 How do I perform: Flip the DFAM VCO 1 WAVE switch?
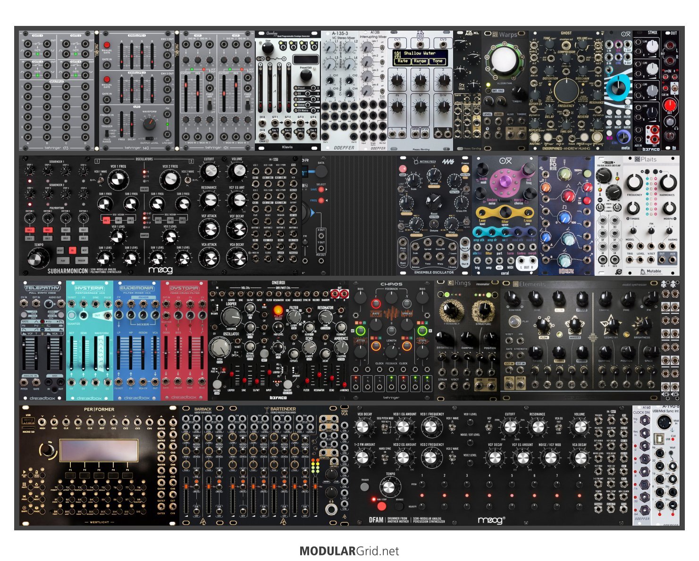coord(452,427)
